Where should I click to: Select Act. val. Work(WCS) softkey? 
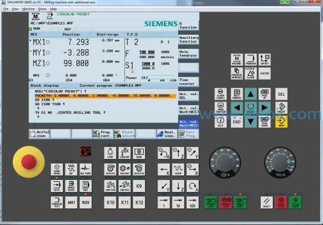coord(188,110)
